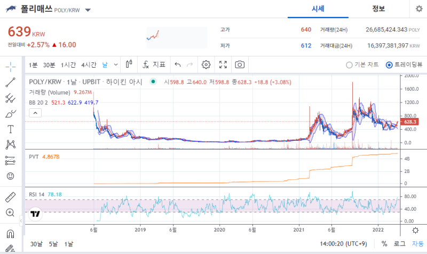Open axis settings gear at bottom right

point(415,231)
